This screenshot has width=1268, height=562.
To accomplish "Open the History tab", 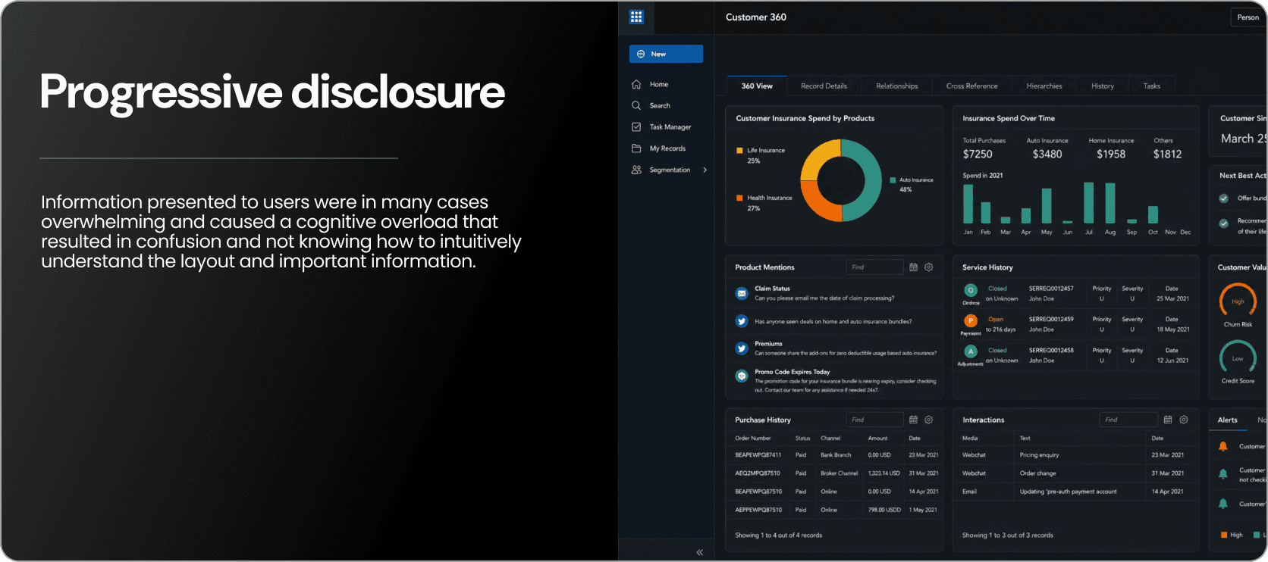I will point(1103,86).
